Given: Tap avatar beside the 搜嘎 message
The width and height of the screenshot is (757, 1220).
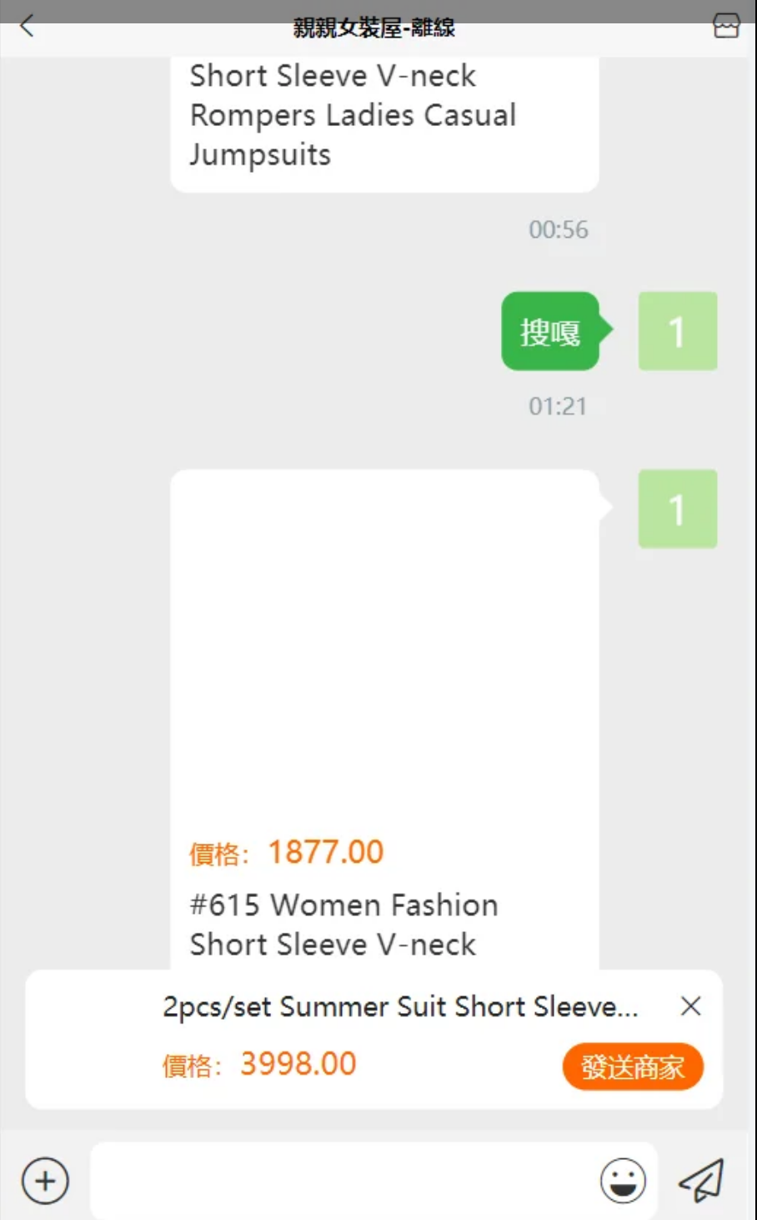Looking at the screenshot, I should (677, 331).
